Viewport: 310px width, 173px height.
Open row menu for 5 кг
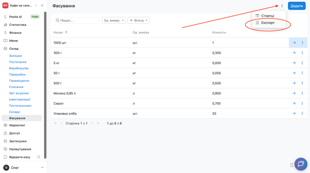(302, 63)
